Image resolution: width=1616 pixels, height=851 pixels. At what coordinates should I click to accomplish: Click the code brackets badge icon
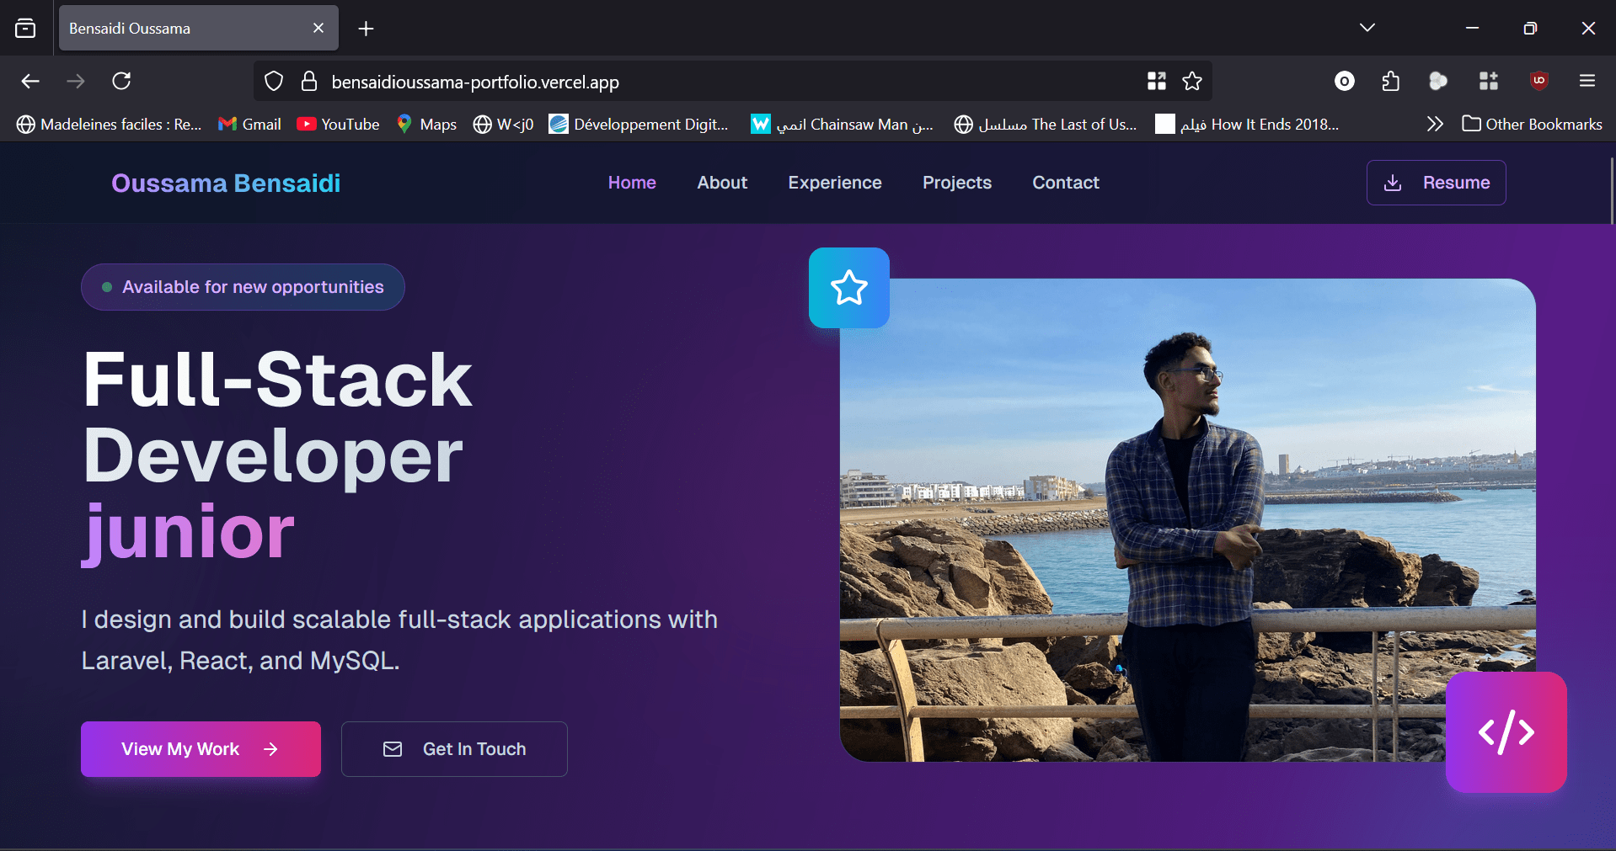[1506, 731]
